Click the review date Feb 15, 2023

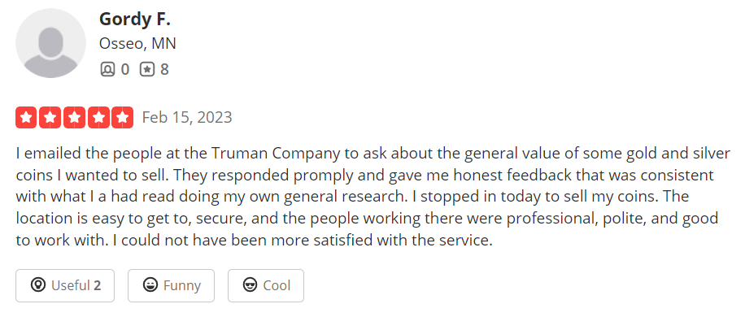187,117
